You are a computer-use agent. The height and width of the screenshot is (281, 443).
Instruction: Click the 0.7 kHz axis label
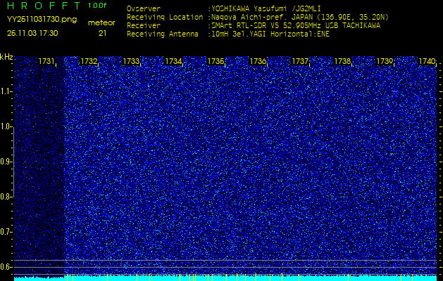pos(6,232)
